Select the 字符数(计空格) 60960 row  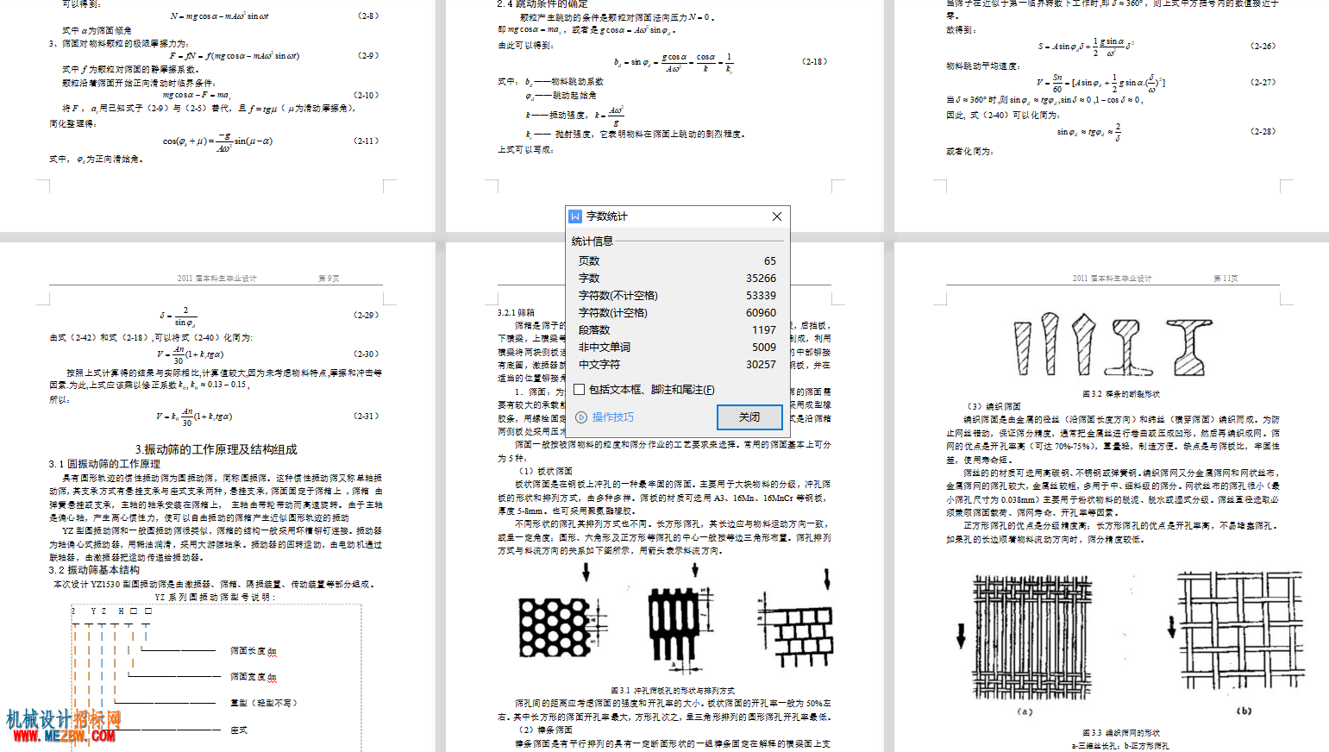point(677,312)
